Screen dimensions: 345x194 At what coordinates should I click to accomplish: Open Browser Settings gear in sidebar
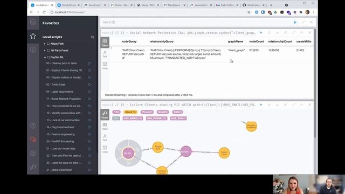pos(33,153)
